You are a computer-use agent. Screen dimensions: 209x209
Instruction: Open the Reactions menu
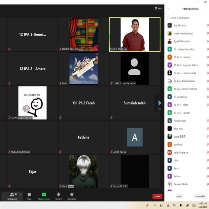click(x=72, y=195)
